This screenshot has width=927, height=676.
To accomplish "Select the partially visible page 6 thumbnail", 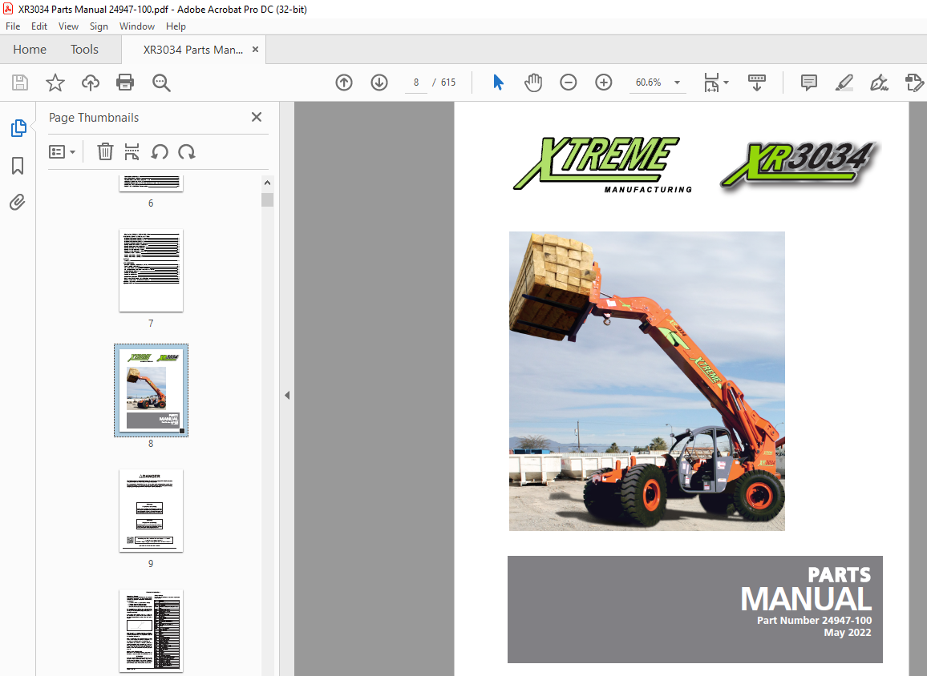I will [151, 183].
